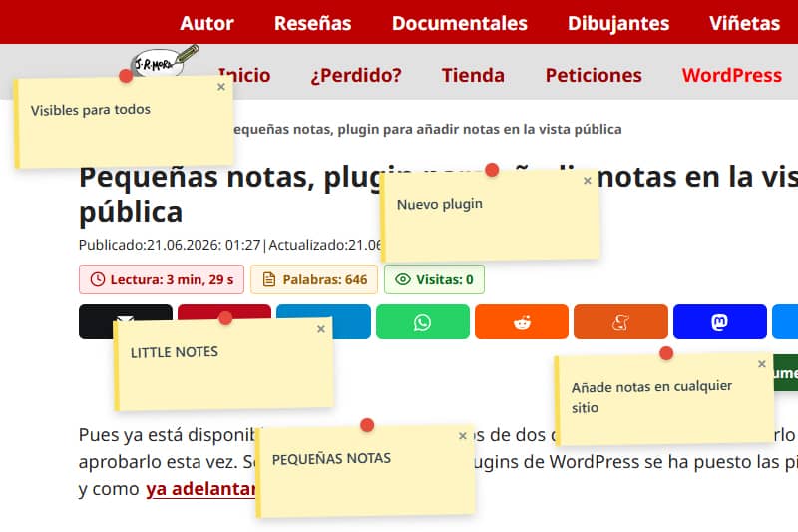Click the 'Visibles para todos' note text
Viewport: 798px width, 532px height.
point(91,110)
